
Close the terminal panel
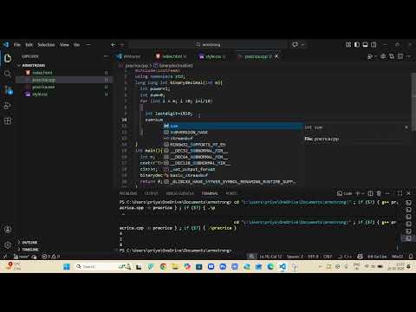[408, 193]
